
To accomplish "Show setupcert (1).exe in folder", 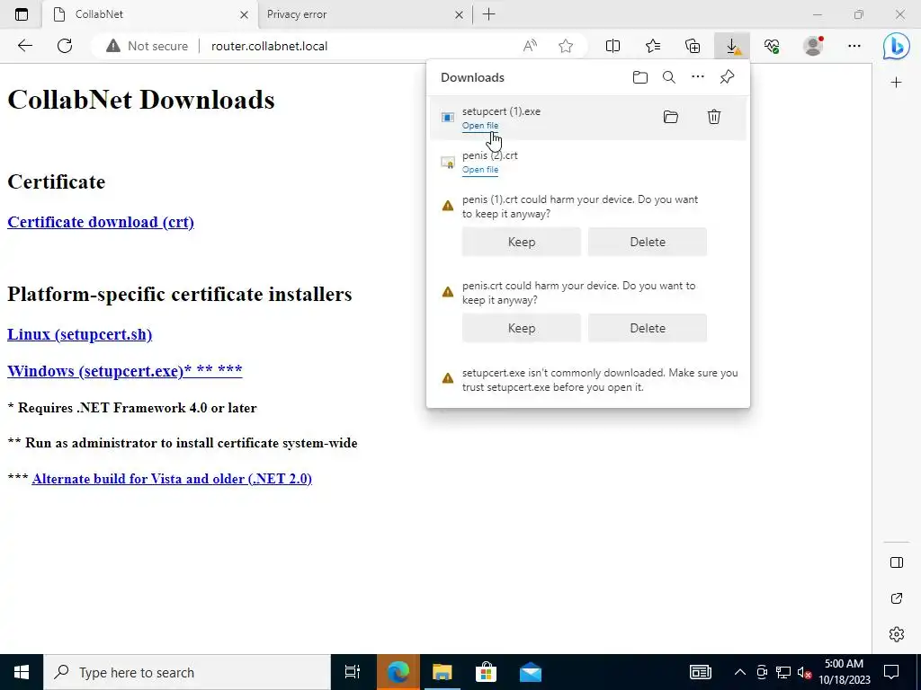I will tap(671, 117).
